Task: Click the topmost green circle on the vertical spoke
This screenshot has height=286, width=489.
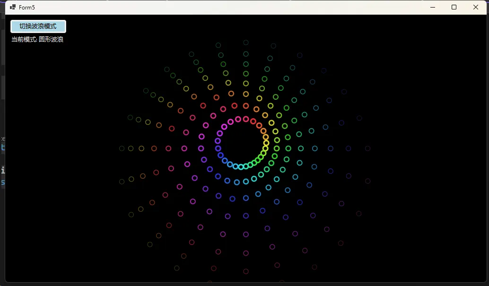Action: (246, 43)
